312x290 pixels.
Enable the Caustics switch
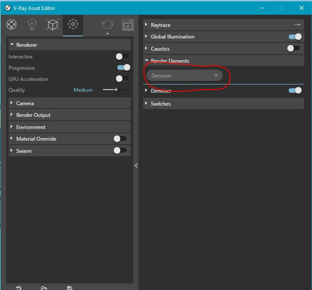coord(294,48)
